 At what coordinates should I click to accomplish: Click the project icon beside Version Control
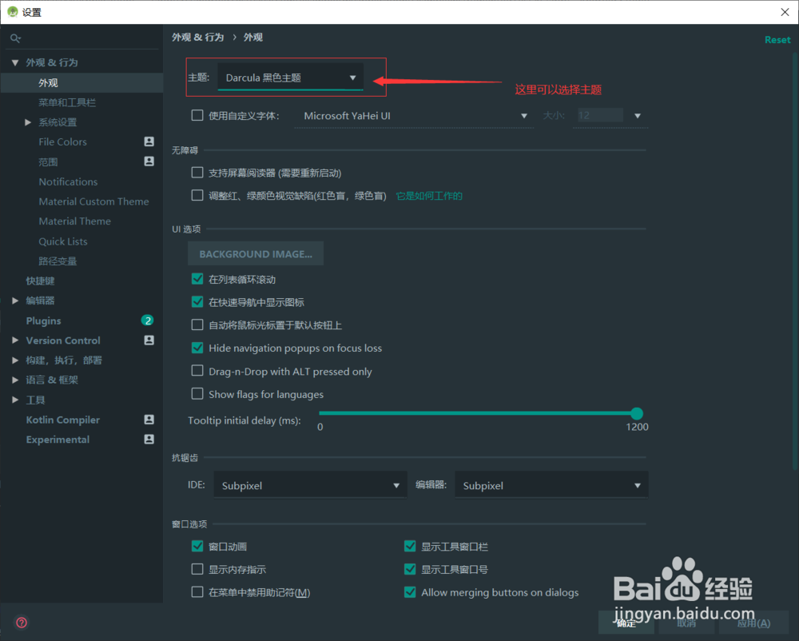click(149, 340)
